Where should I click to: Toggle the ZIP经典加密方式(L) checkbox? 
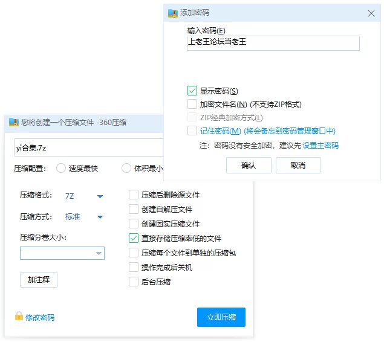pos(192,117)
